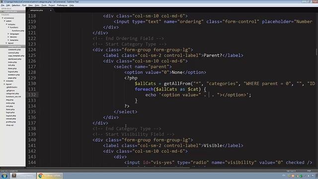
Task: Open .gitattributes in the sidebar
Action: [11, 88]
